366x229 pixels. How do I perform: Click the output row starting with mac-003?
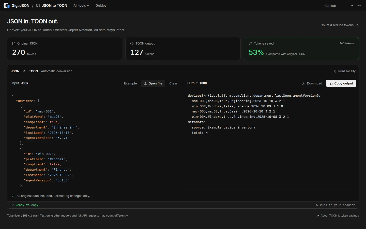[x=233, y=111]
